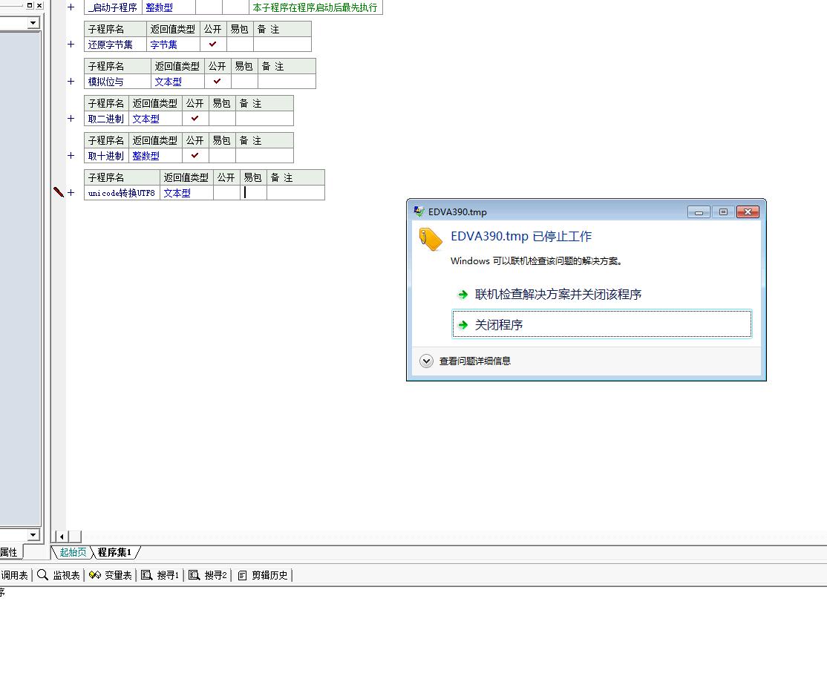Toggle the 公开 check for 取二进制
This screenshot has height=679, width=827.
click(x=195, y=119)
